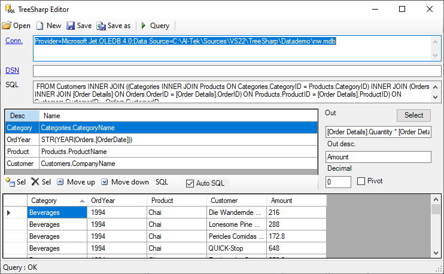The image size is (444, 274).
Task: Add a selection with the plus Sel icon
Action: pyautogui.click(x=10, y=182)
